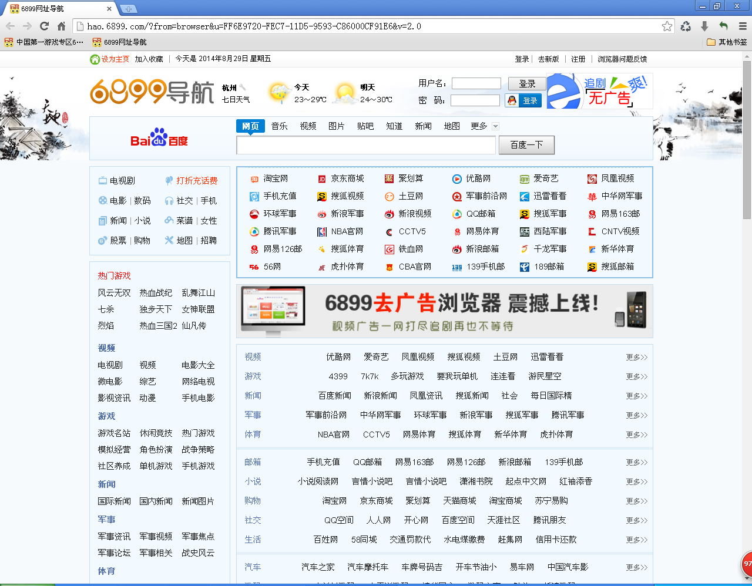Click the 迅雷看看 icon
The height and width of the screenshot is (586, 752).
pyautogui.click(x=525, y=197)
